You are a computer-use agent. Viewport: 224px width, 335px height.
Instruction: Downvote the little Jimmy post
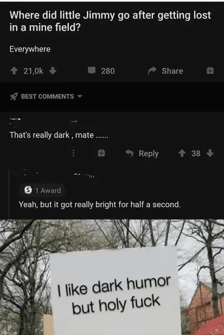tap(53, 71)
